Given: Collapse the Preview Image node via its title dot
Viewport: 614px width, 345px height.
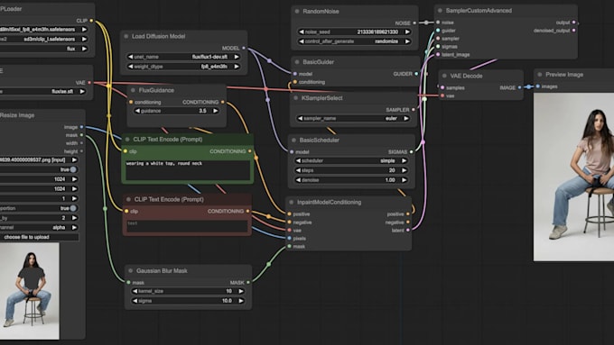Looking at the screenshot, I should [540, 75].
